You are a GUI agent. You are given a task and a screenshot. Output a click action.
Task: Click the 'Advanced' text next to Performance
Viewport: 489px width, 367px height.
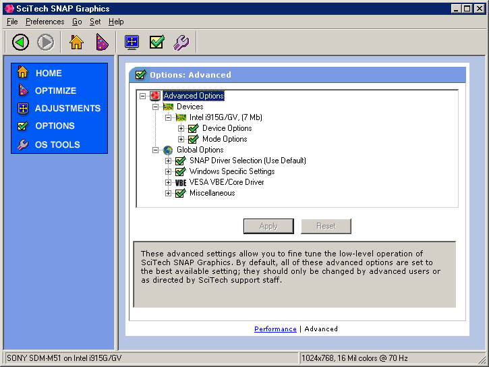click(321, 329)
